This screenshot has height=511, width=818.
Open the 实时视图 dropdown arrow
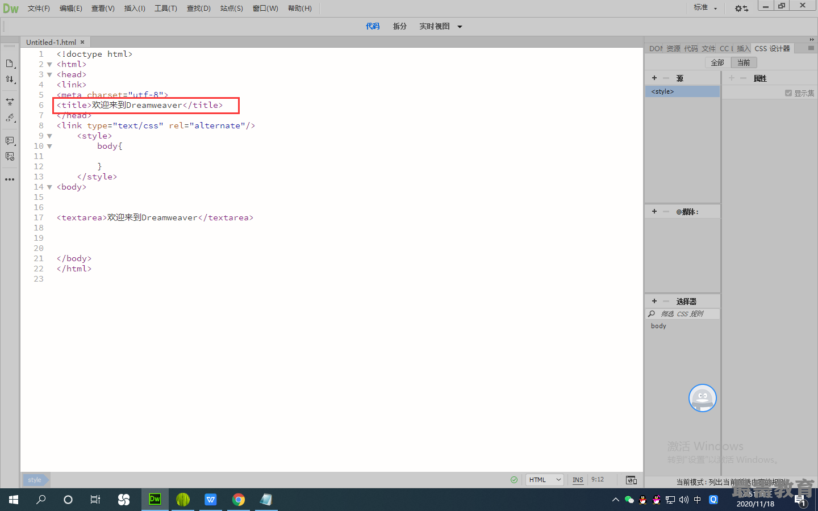pyautogui.click(x=460, y=27)
